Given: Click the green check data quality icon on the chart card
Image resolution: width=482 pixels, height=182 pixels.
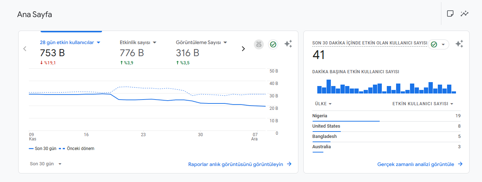Looking at the screenshot, I should pos(273,44).
